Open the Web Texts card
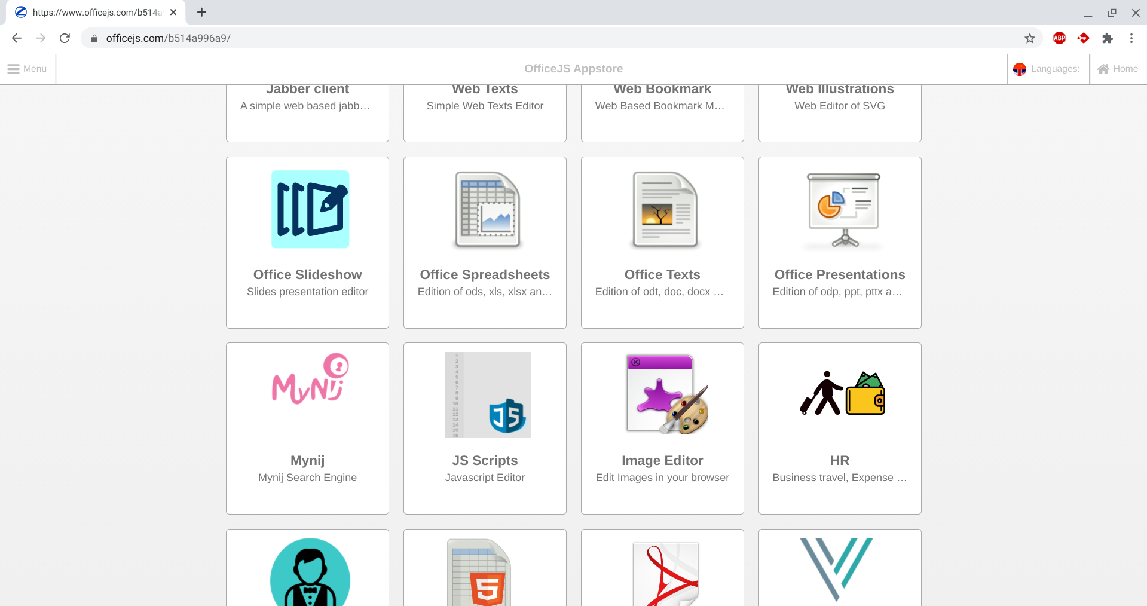 pyautogui.click(x=485, y=113)
